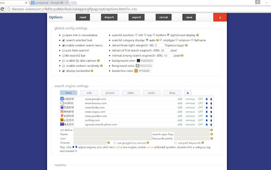
Task: Click edit on the cn.bing.com engine
Action: [x=180, y=120]
